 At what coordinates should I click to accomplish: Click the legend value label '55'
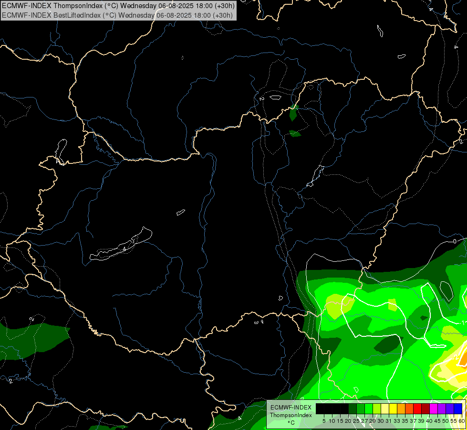[454, 421]
